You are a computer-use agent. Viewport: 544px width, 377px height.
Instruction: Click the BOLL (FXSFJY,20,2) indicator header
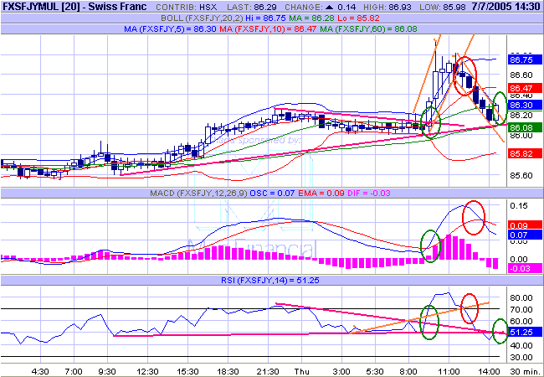pos(203,18)
